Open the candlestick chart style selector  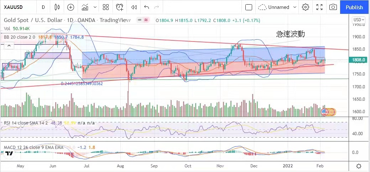coord(57,7)
